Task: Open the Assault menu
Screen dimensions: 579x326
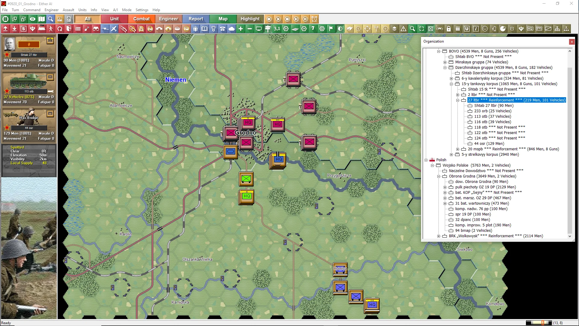Action: click(x=68, y=10)
